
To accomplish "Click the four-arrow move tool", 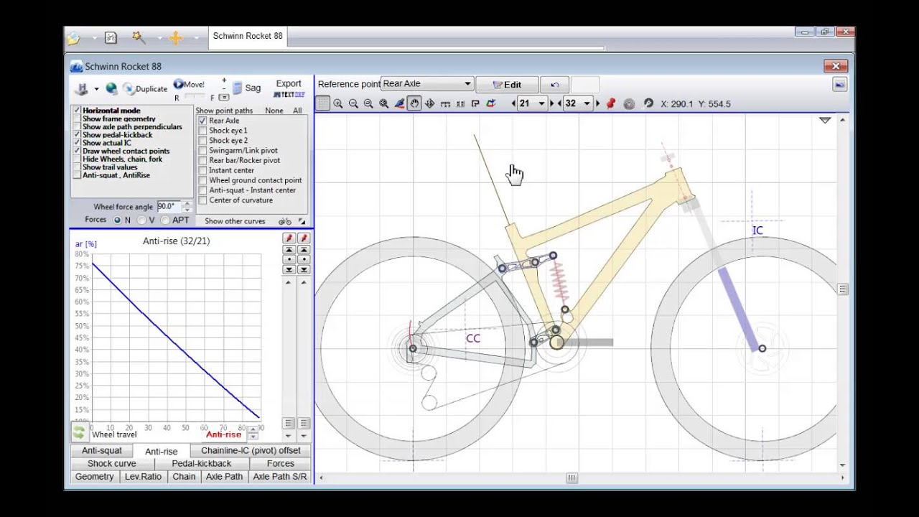I will tap(429, 103).
